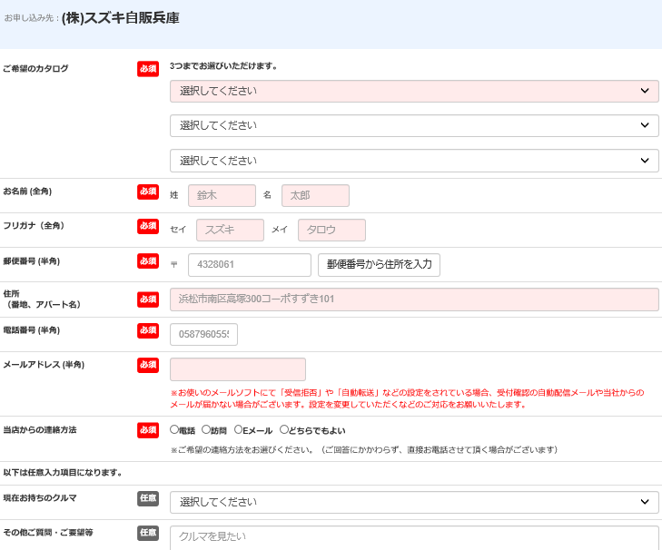Click the 〒 postal symbol
This screenshot has height=550, width=662.
174,265
